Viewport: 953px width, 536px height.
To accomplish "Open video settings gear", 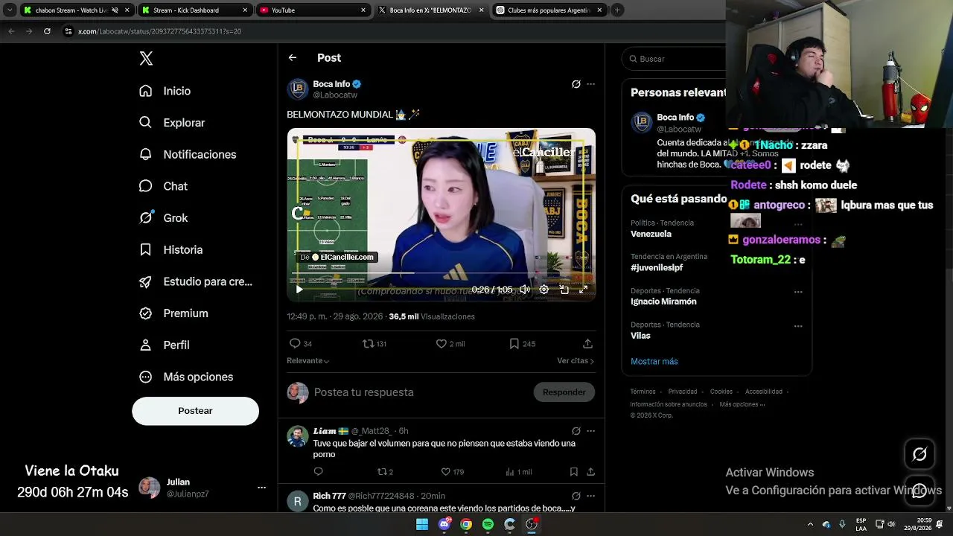I will (544, 290).
